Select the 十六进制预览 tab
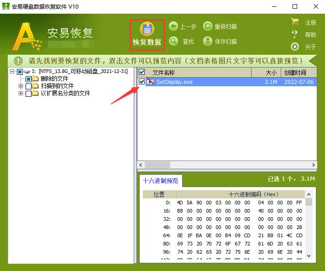325x271 pixels. coord(161,181)
